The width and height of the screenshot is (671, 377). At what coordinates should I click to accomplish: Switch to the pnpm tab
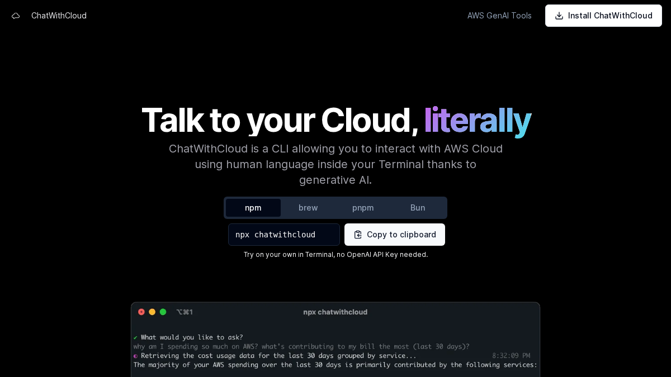363,208
